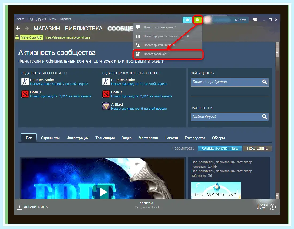Switch to Новости tab
The width and height of the screenshot is (294, 229).
tap(171, 138)
